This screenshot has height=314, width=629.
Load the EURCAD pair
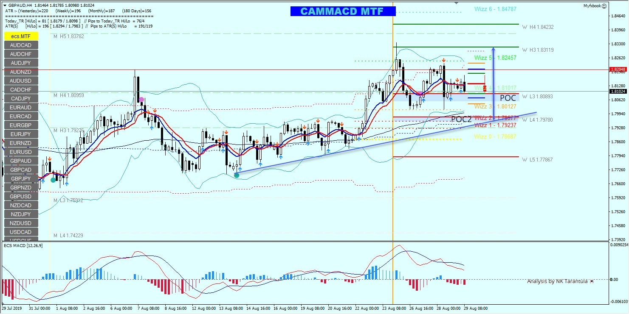21,117
